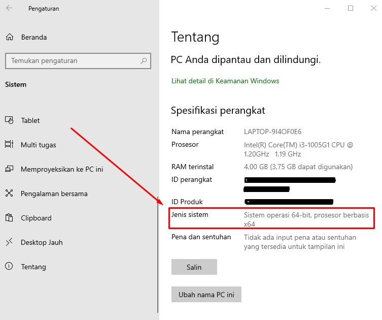Click the Tentang page title
This screenshot has height=320, width=382.
coord(195,37)
